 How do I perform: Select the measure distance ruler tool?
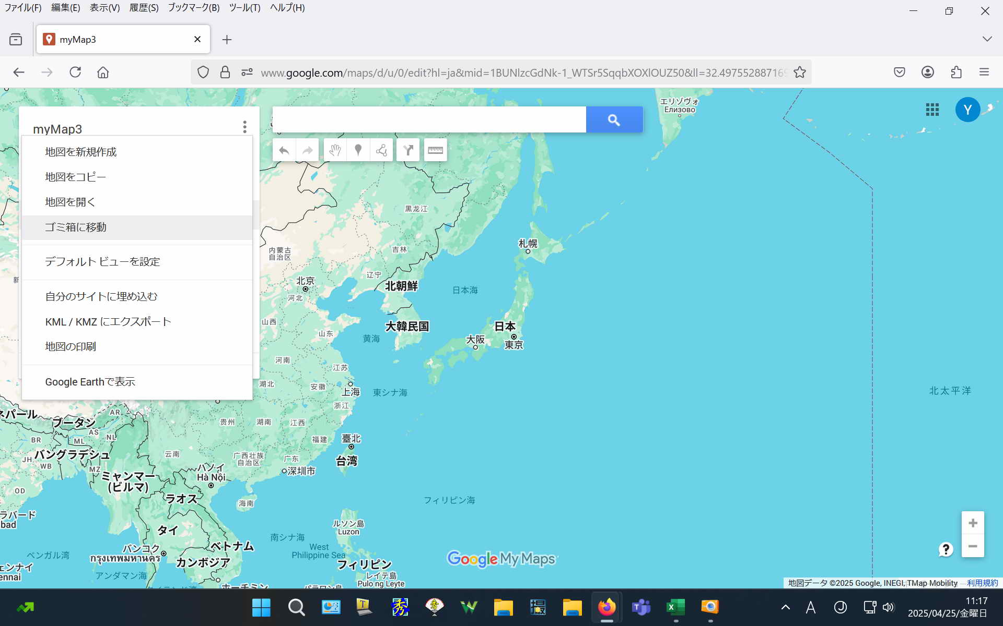(435, 151)
